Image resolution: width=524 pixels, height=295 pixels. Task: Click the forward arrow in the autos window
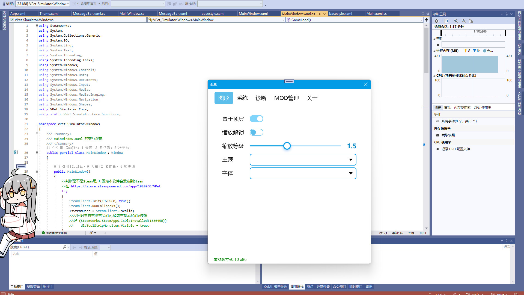(x=81, y=247)
